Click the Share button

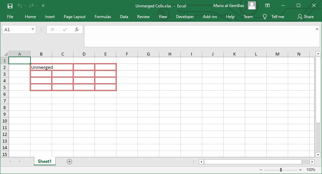[305, 17]
